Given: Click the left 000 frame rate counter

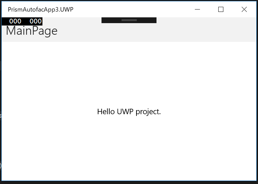Looking at the screenshot, I should 15,21.
